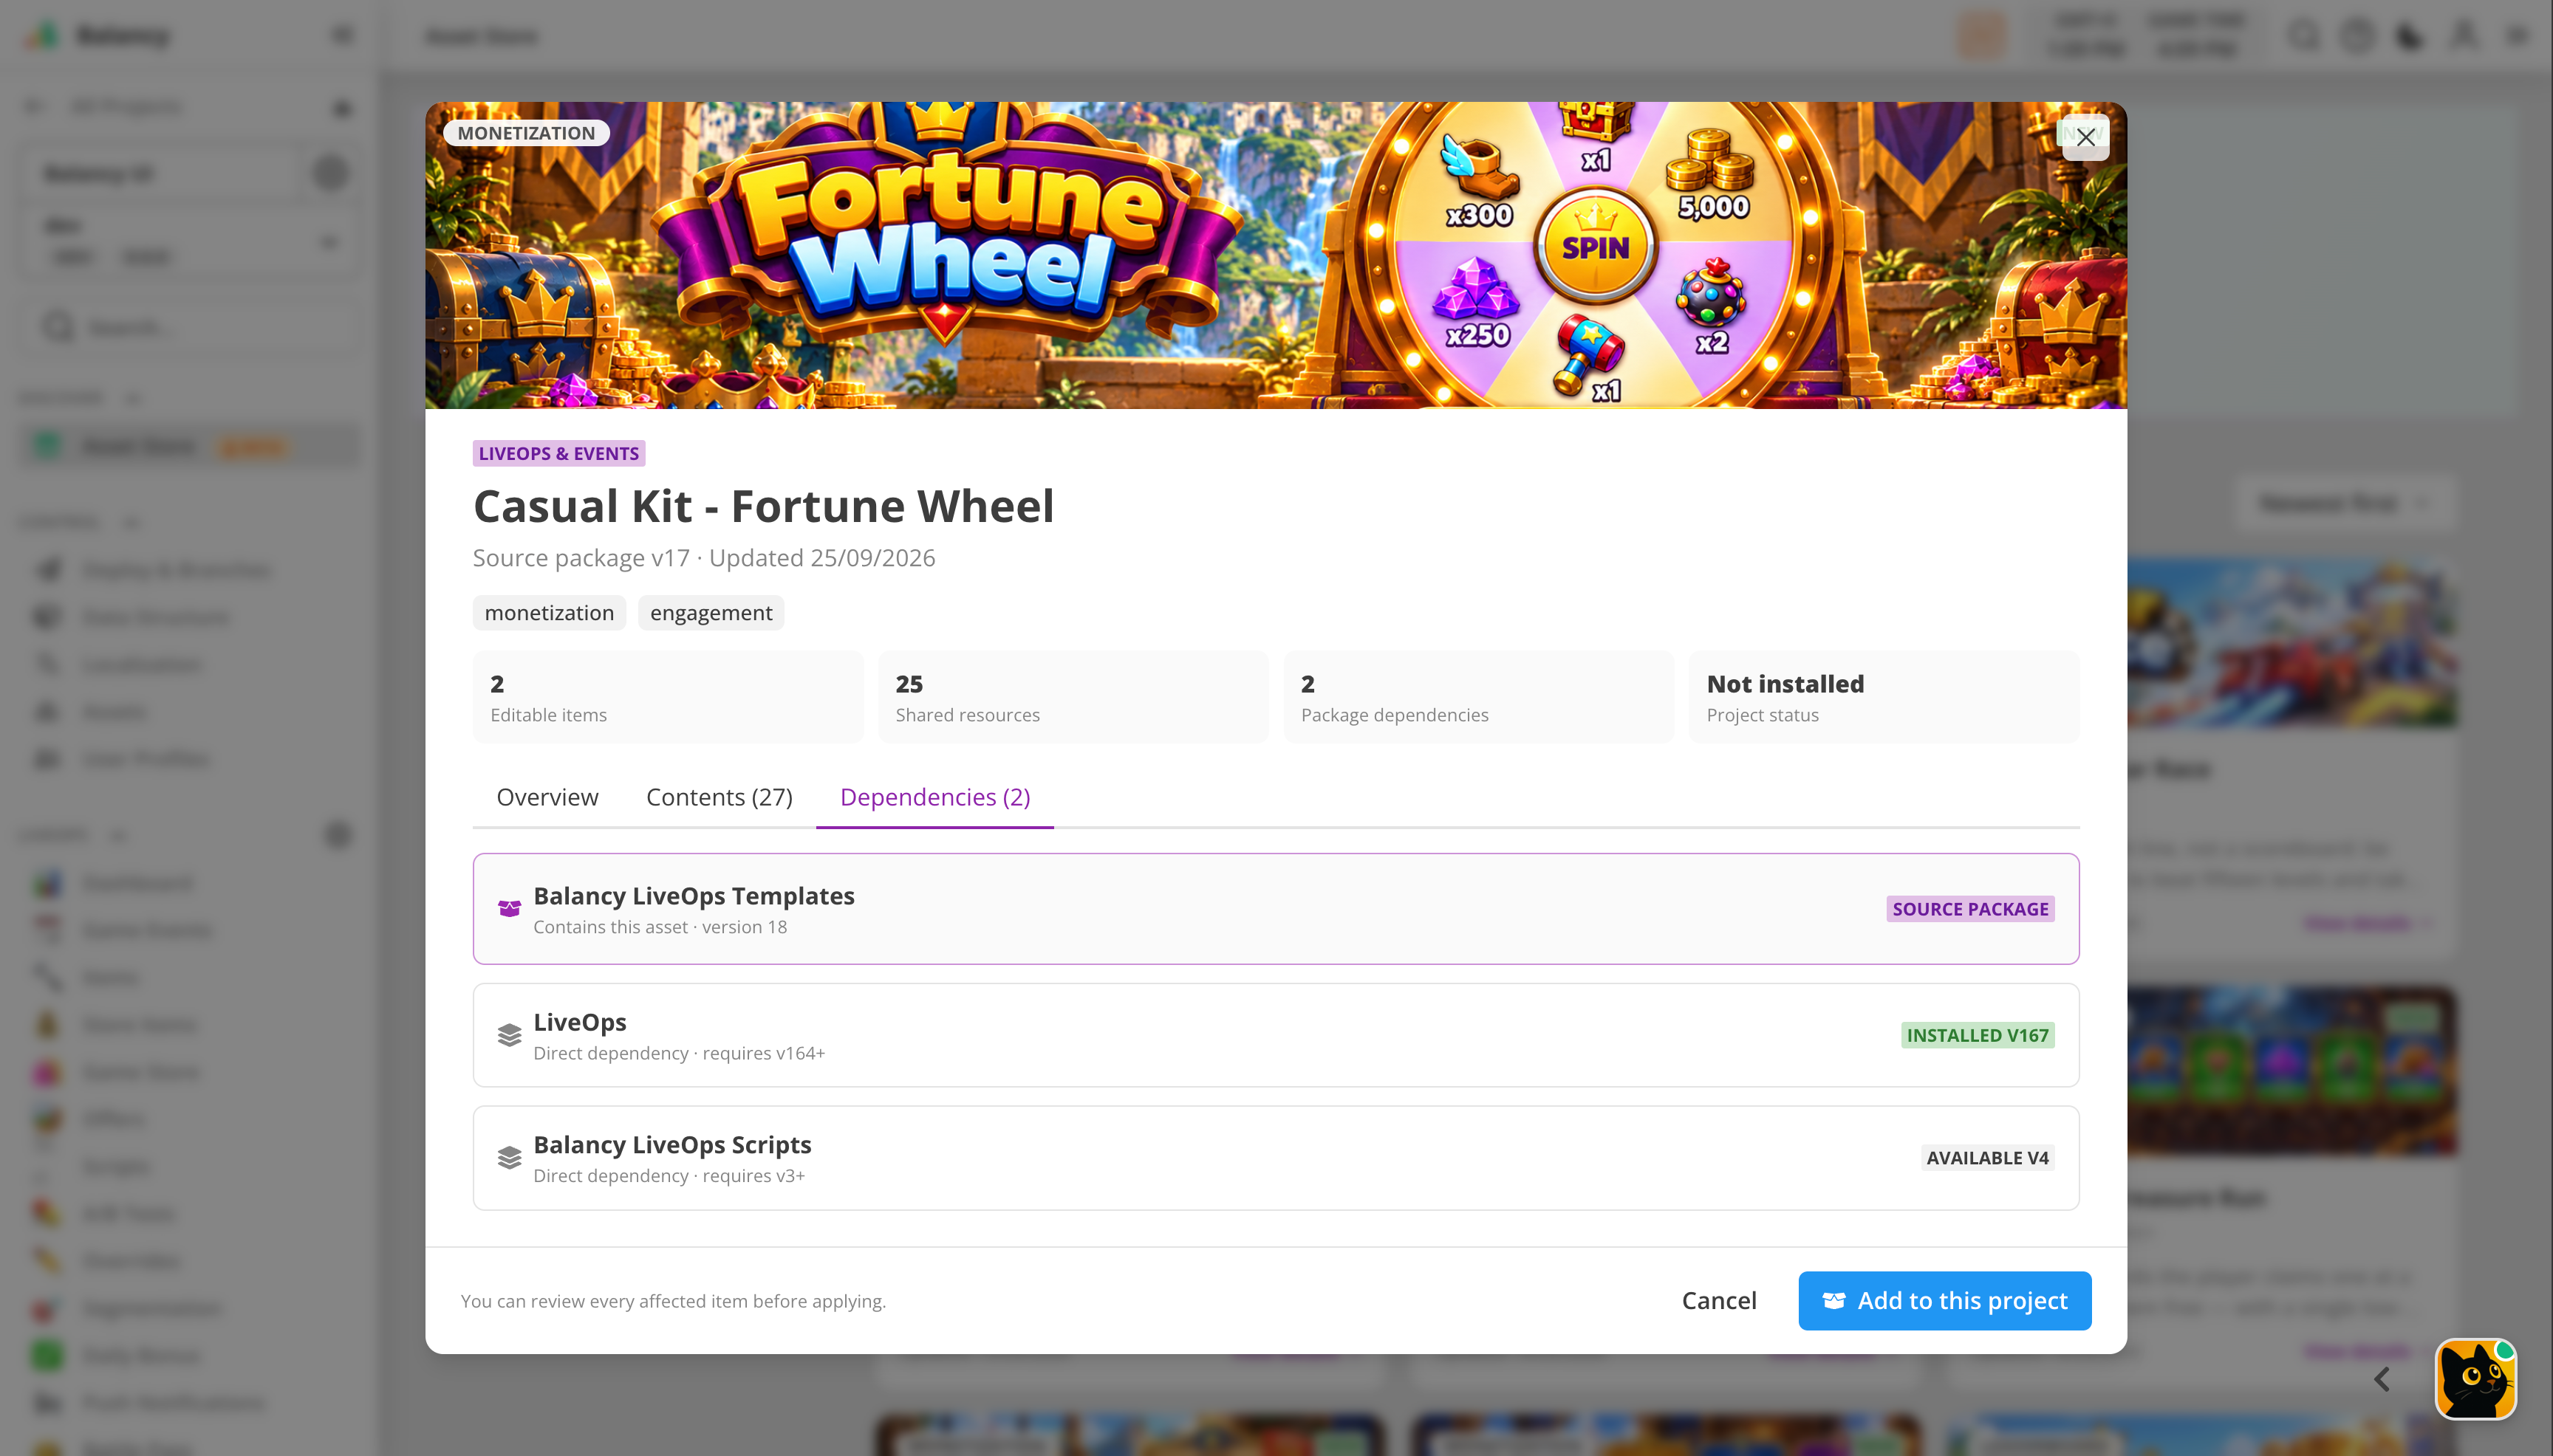This screenshot has width=2553, height=1456.
Task: Click the layers icon beside LiveOps
Action: pyautogui.click(x=509, y=1035)
